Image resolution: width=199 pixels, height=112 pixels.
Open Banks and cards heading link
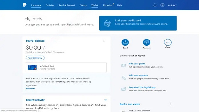pos(130,104)
